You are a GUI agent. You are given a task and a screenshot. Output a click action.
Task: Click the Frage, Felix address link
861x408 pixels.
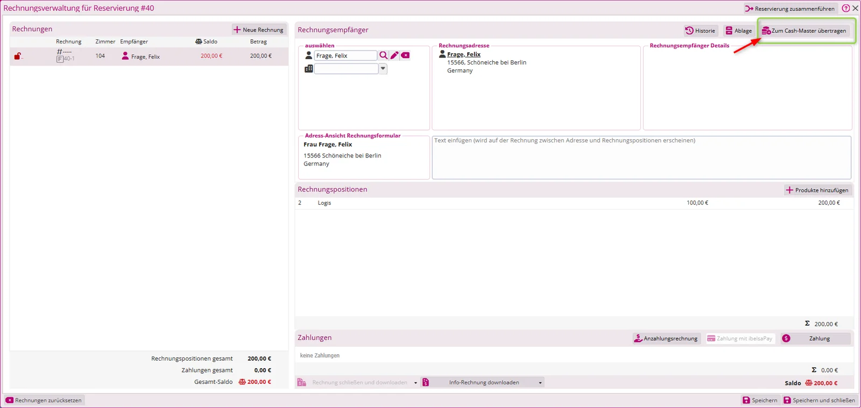coord(463,54)
